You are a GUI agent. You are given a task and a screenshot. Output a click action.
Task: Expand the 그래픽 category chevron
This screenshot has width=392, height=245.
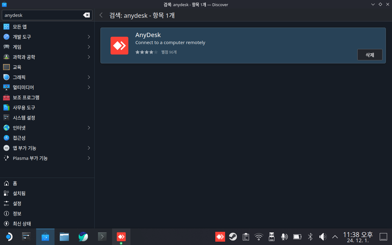[x=89, y=77]
